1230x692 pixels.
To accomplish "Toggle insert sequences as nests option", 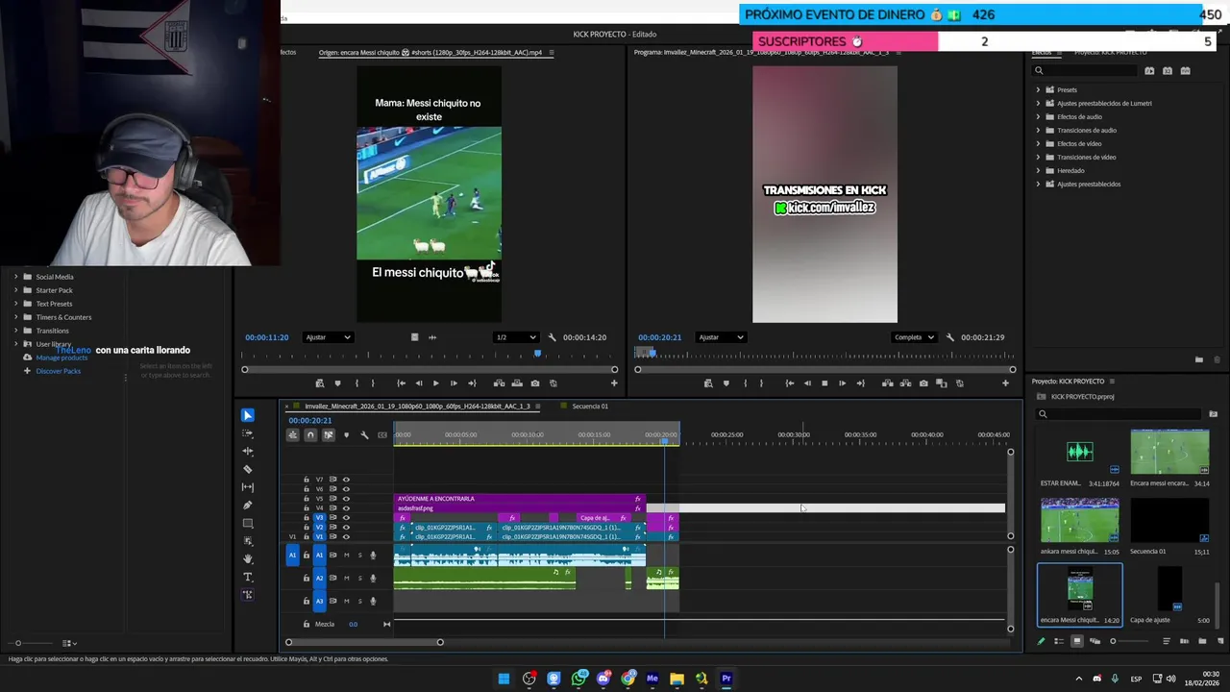I will [x=293, y=435].
